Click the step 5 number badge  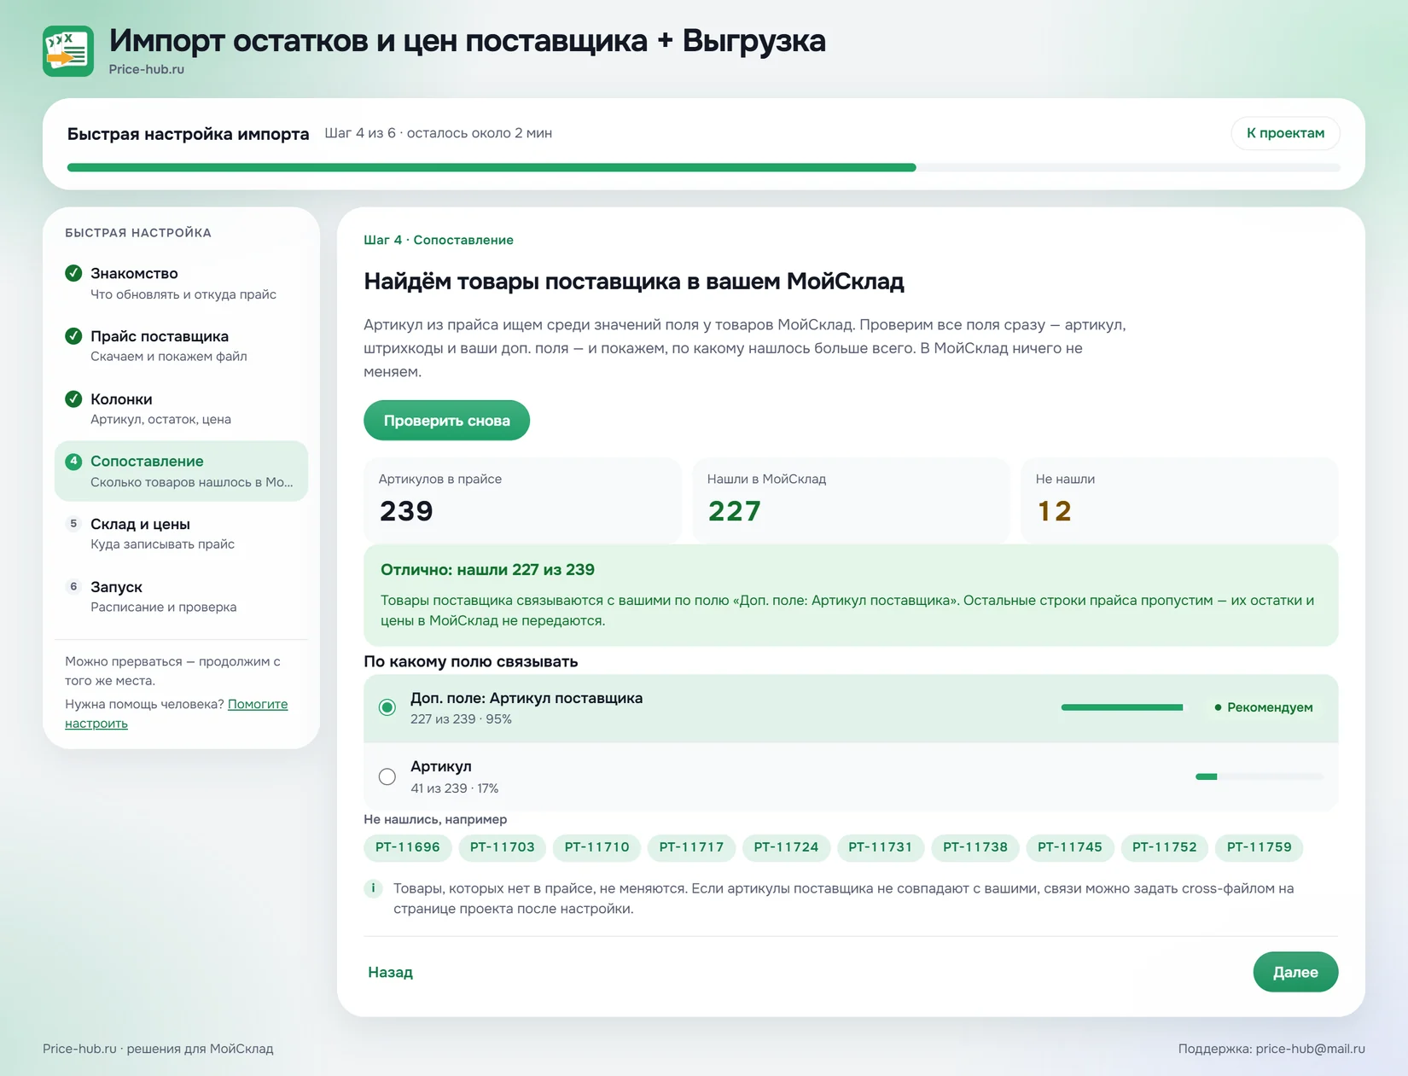tap(73, 524)
